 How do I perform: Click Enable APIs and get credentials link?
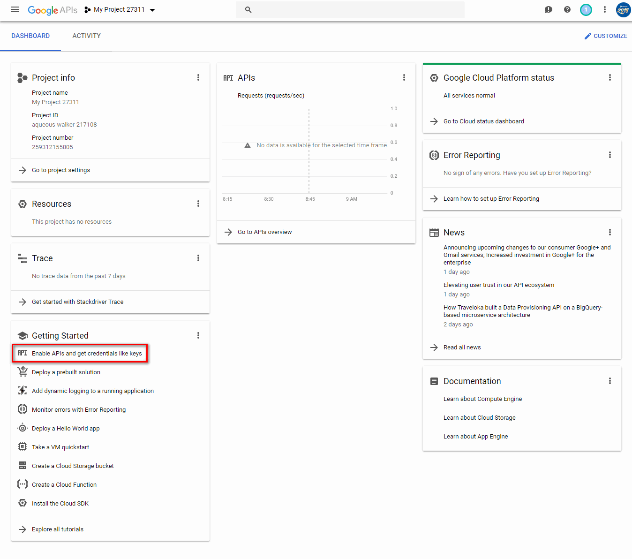pyautogui.click(x=87, y=354)
